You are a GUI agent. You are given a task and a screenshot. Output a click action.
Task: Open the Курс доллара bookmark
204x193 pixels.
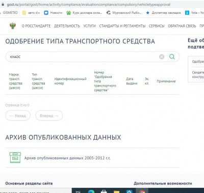click(x=84, y=13)
